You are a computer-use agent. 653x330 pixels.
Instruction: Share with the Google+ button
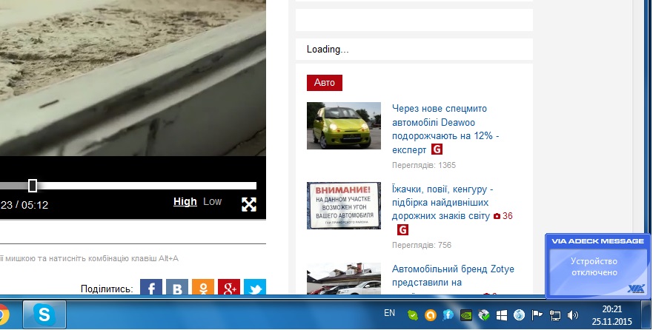click(229, 289)
